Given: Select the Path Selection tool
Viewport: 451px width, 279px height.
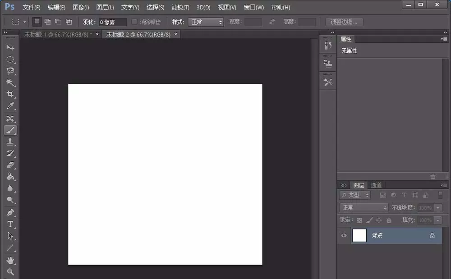Looking at the screenshot, I should [x=10, y=236].
